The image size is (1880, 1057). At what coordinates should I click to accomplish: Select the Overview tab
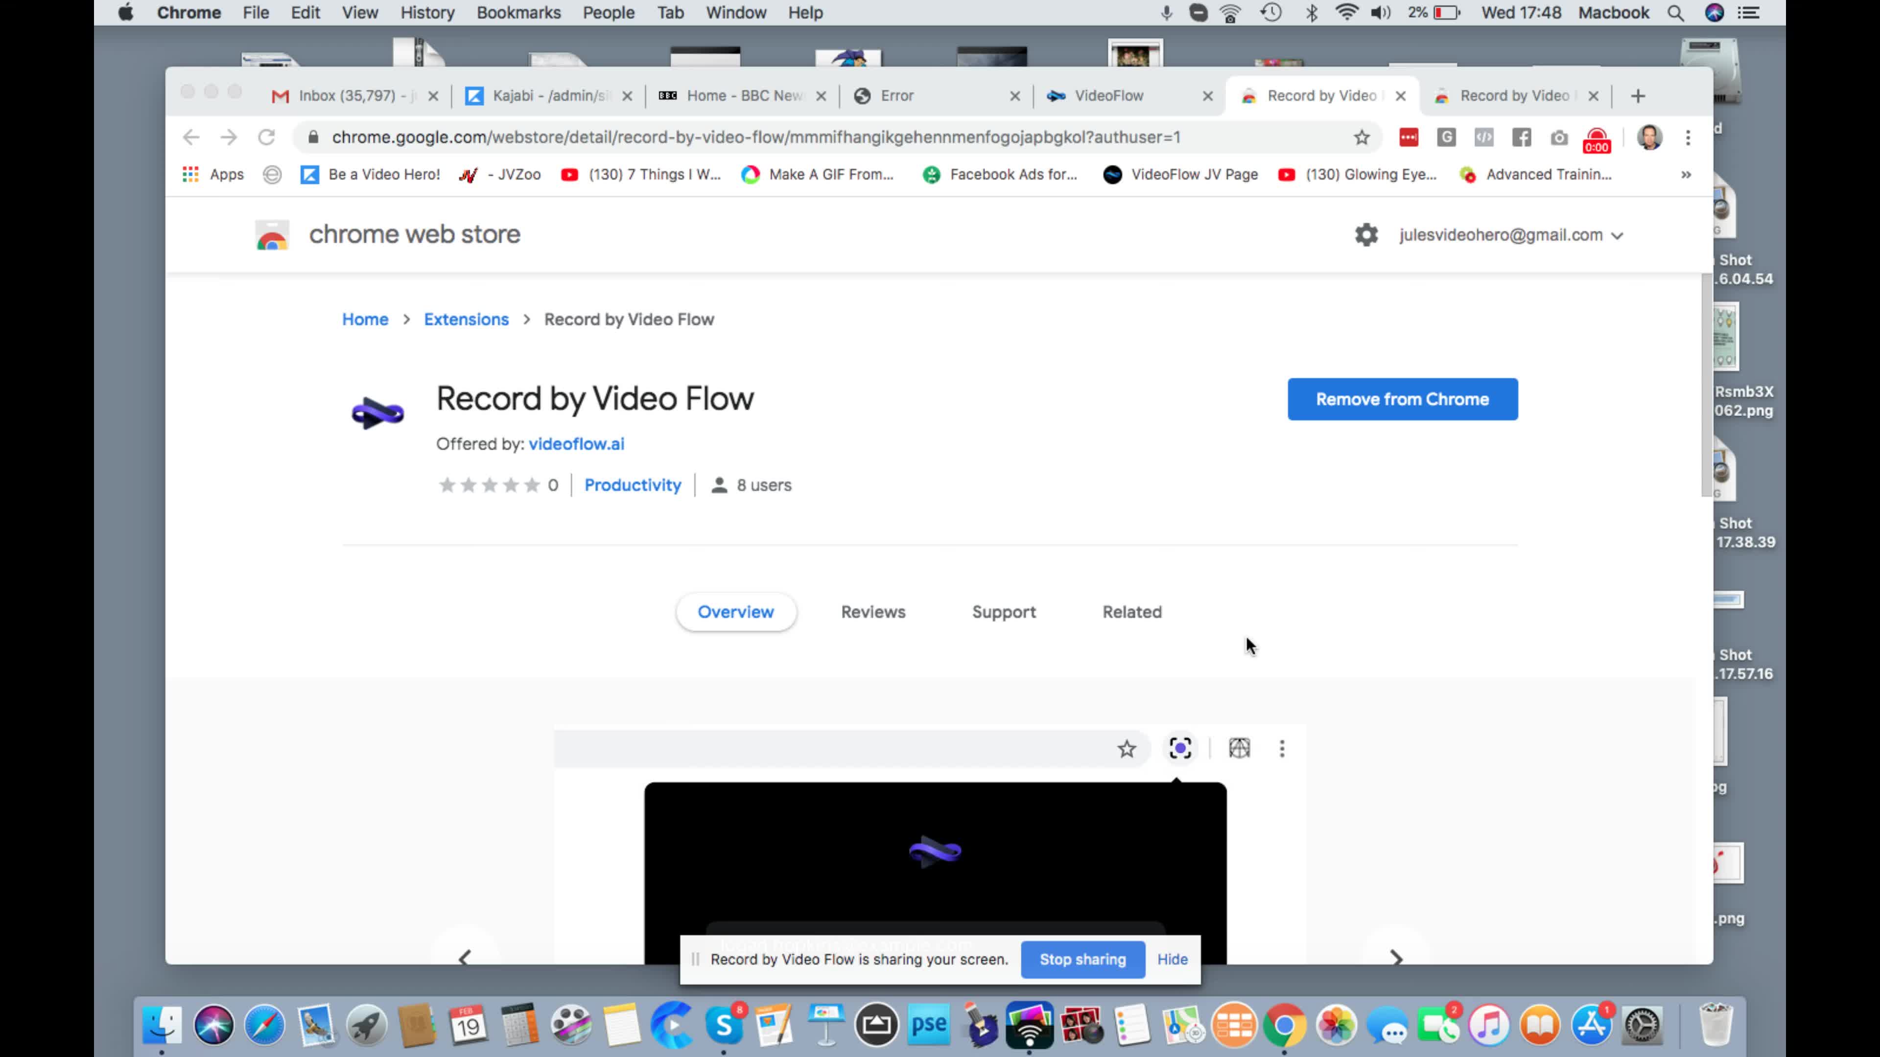click(x=736, y=612)
